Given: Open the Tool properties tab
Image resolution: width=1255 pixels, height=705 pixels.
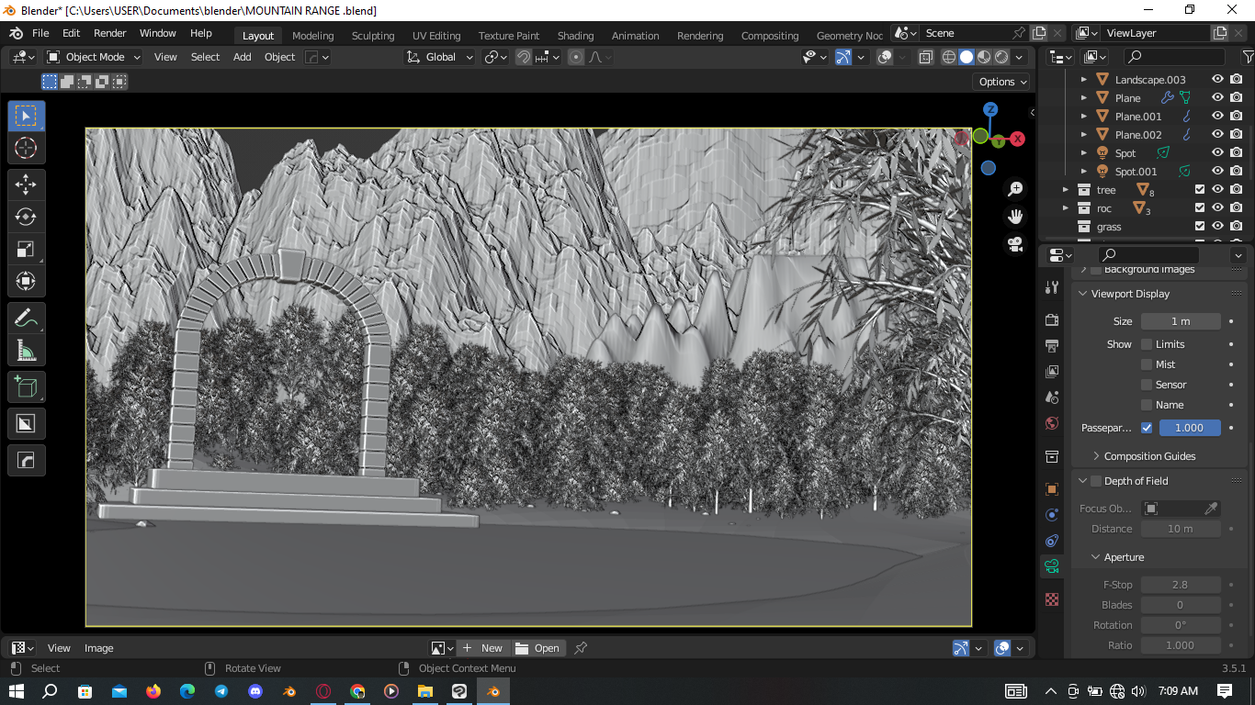Looking at the screenshot, I should 1052,287.
